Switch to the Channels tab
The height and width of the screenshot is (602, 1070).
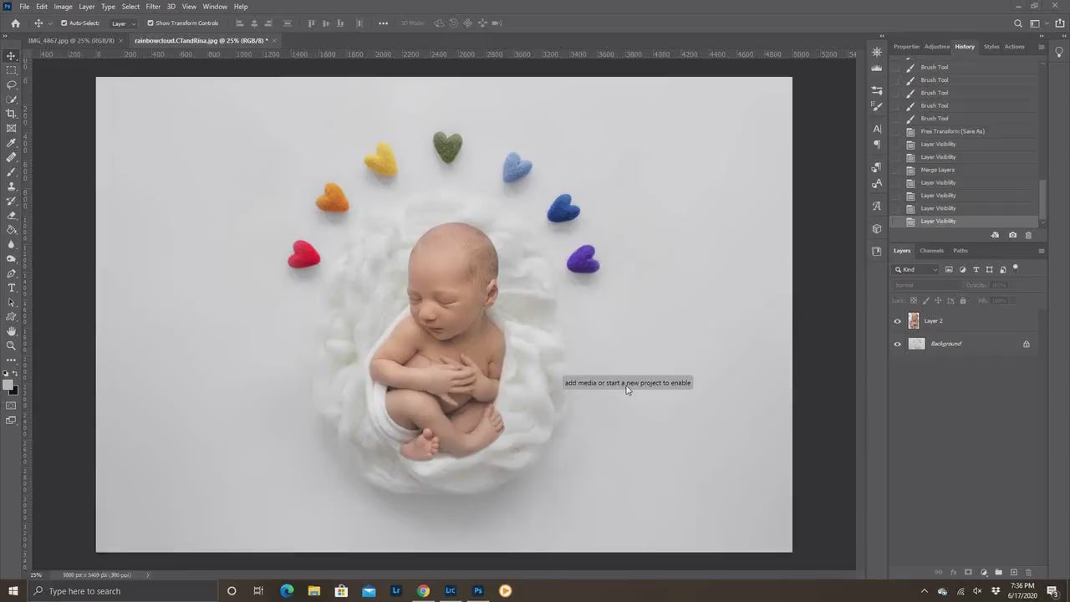(x=931, y=250)
